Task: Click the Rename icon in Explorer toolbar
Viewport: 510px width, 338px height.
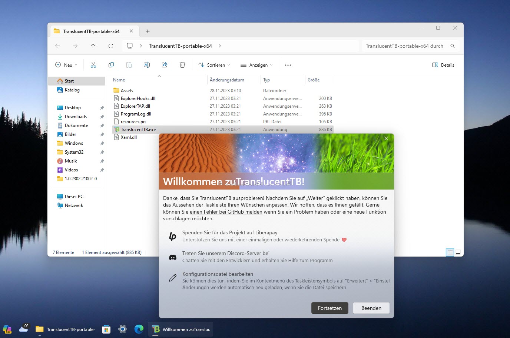Action: (x=147, y=65)
